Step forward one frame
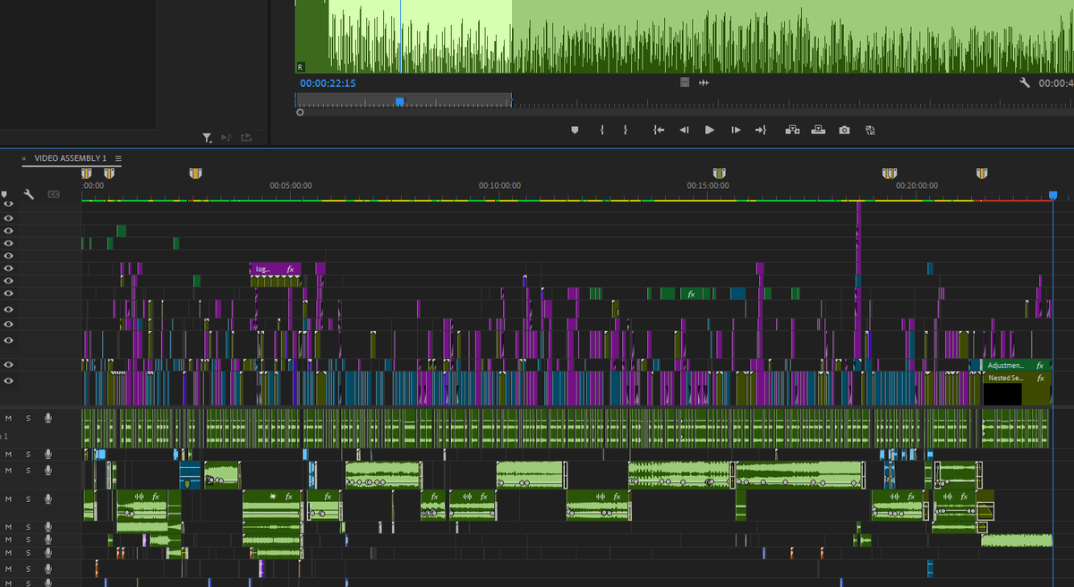Screen dimensions: 1074x587 coord(736,130)
